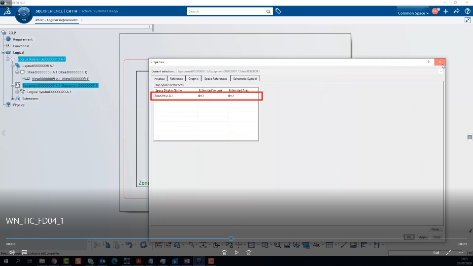Click the Requirement globe icon in tree
Image resolution: width=473 pixels, height=266 pixels.
click(x=8, y=39)
